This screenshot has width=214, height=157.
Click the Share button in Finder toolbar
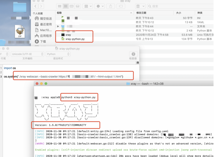pyautogui.click(x=111, y=6)
